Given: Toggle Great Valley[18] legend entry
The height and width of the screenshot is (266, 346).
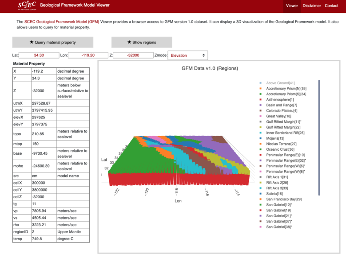Looking at the screenshot, I should click(x=275, y=116).
